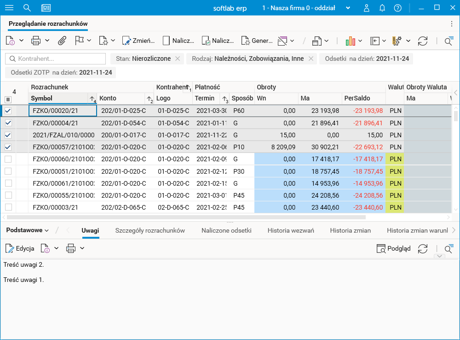Click the paperclip attachments icon in the toolbar
The height and width of the screenshot is (340, 460).
pos(62,41)
